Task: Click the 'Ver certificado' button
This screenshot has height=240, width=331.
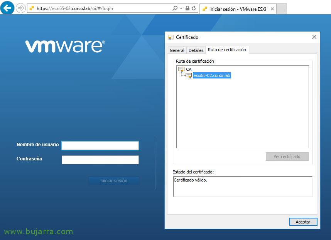Action: (x=287, y=157)
